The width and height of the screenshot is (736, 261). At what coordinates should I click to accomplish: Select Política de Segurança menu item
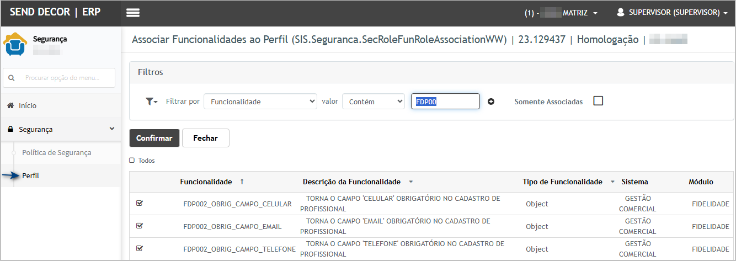click(x=56, y=152)
